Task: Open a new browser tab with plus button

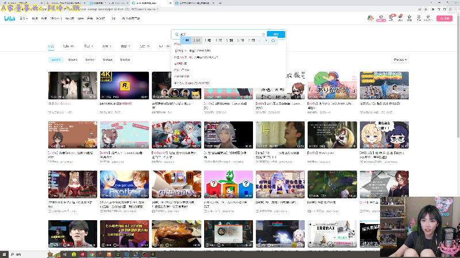Action: click(220, 3)
